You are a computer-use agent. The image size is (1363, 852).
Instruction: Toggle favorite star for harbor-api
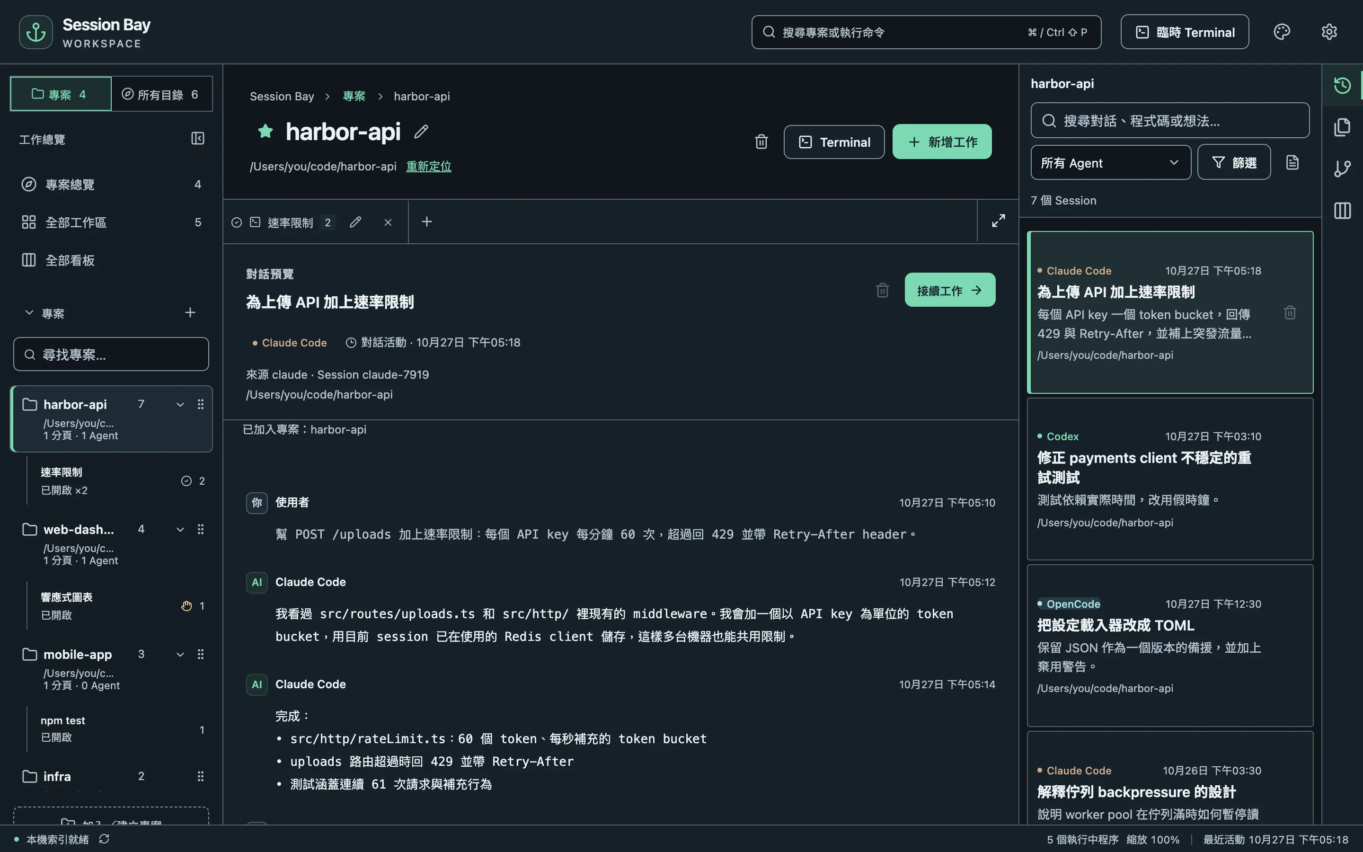[x=266, y=131]
